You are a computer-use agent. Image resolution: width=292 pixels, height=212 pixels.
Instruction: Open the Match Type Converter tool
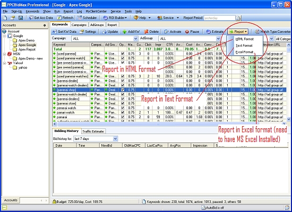click(x=273, y=32)
